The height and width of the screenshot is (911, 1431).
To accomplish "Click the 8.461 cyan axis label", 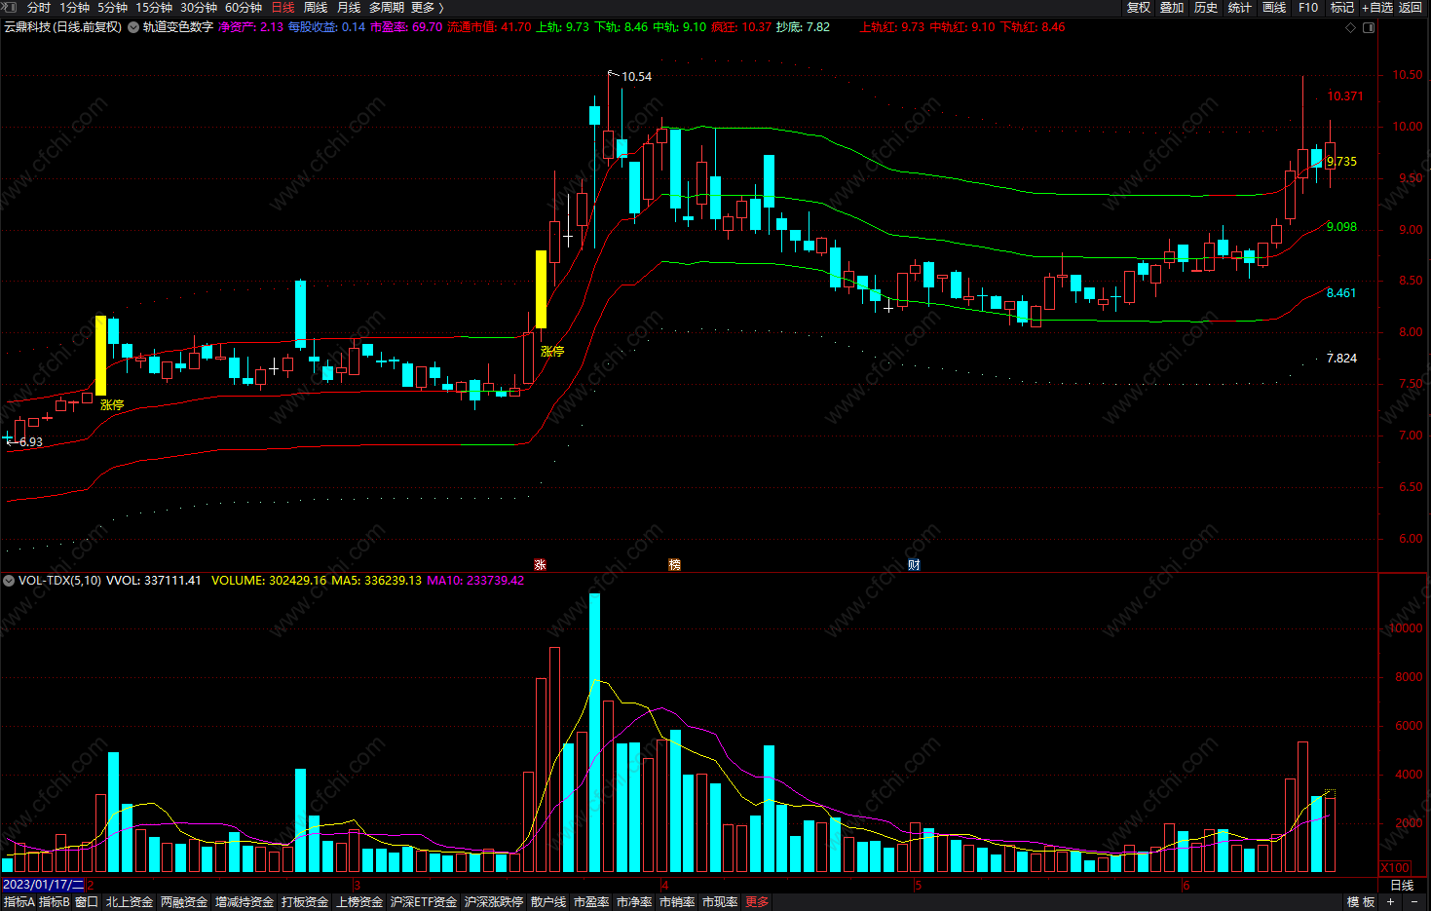I will (x=1342, y=293).
